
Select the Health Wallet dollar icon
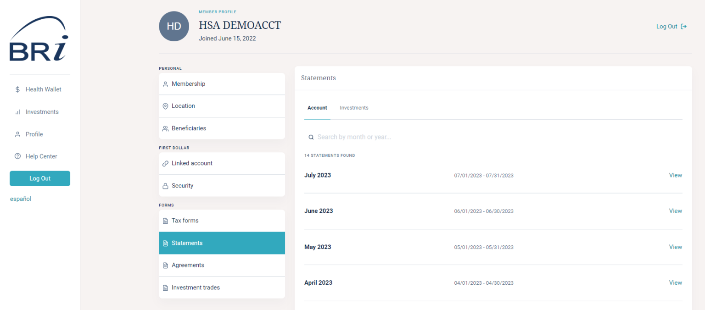(x=18, y=89)
